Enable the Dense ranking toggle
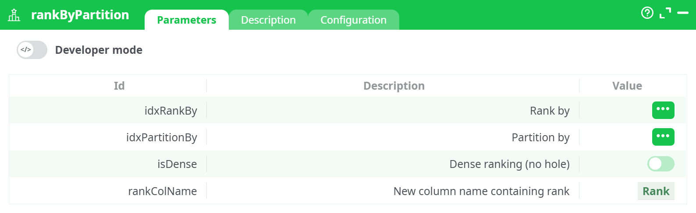 [660, 164]
